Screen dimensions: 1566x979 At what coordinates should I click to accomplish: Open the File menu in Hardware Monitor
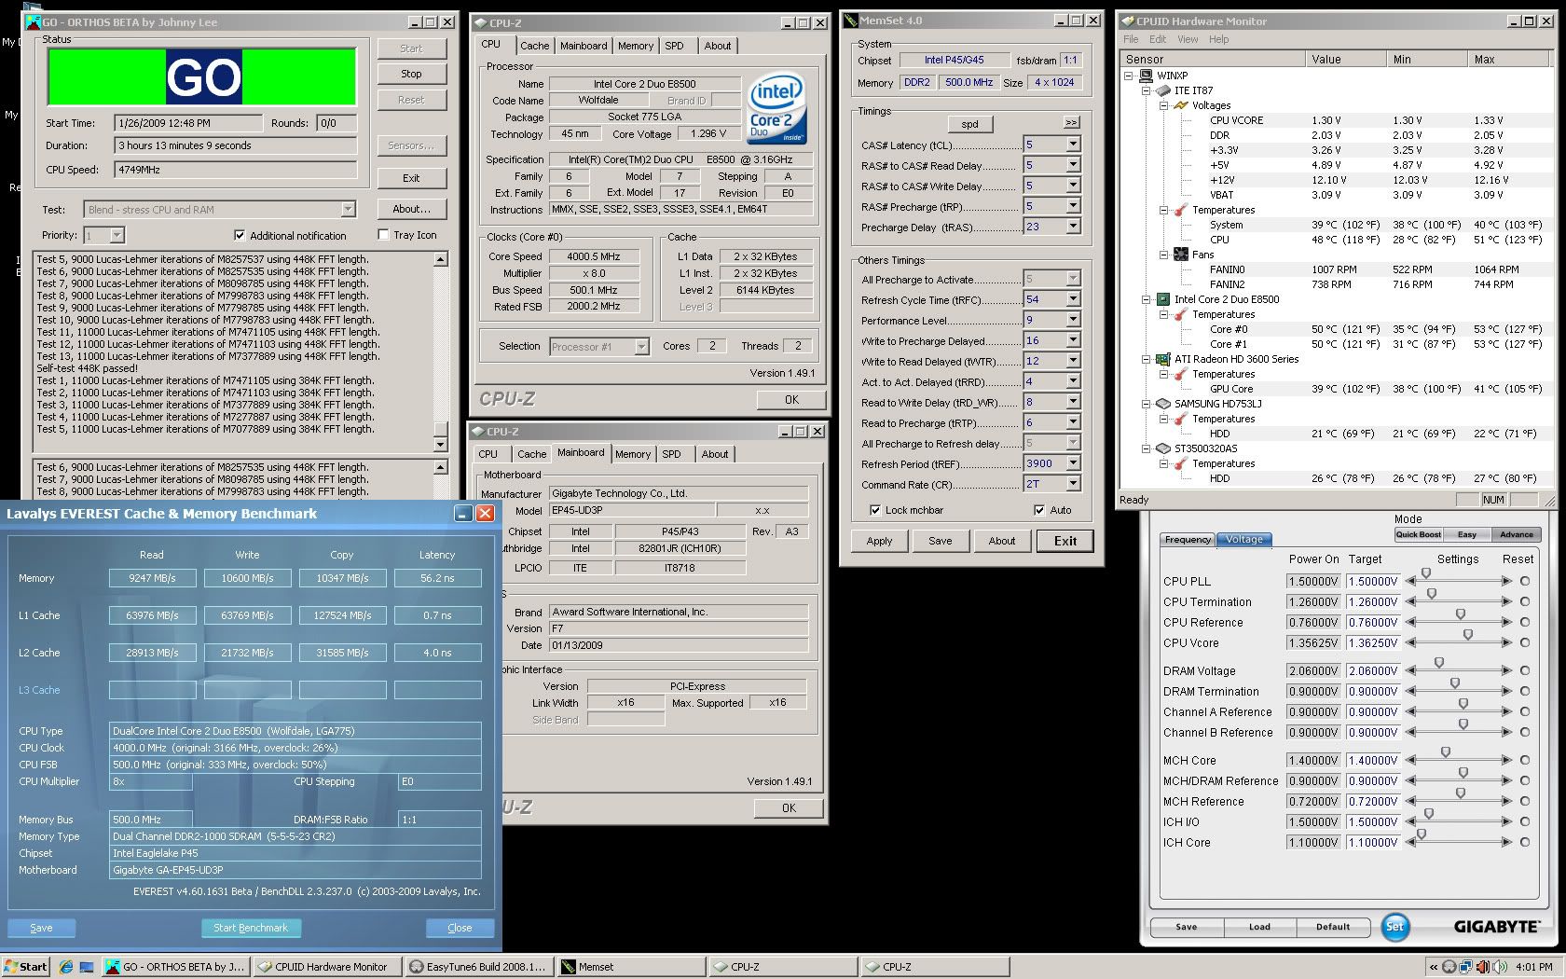pyautogui.click(x=1131, y=39)
